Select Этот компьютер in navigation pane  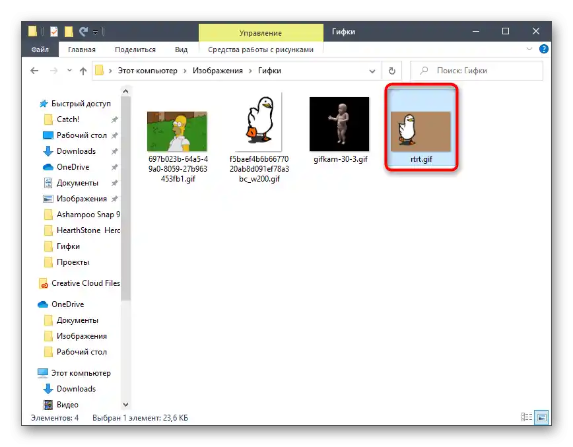pyautogui.click(x=81, y=373)
